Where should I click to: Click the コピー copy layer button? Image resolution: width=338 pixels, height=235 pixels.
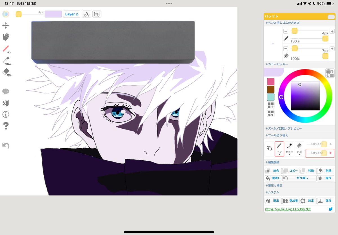(291, 171)
